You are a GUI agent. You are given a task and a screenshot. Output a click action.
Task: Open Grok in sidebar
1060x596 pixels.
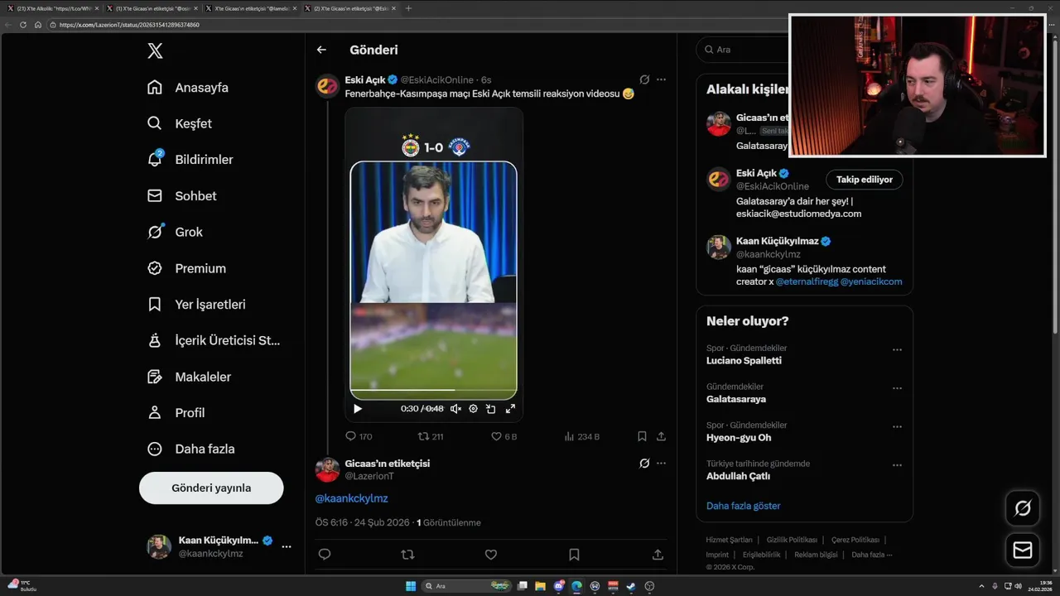176,232
